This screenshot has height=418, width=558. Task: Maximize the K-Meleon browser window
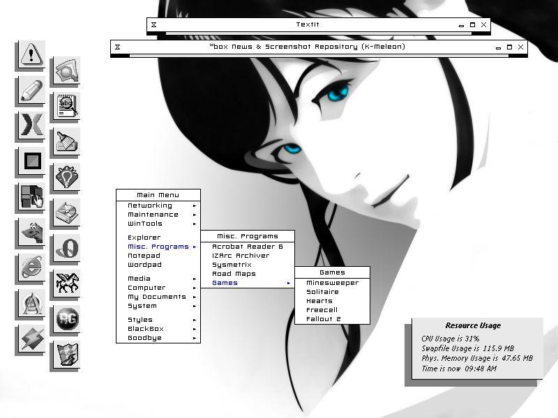point(510,47)
